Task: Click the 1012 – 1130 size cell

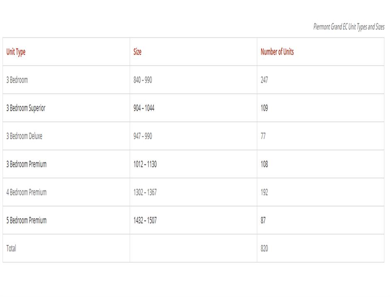Action: pyautogui.click(x=145, y=164)
